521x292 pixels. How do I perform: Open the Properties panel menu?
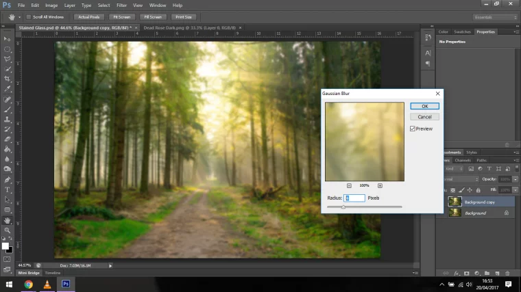tap(516, 32)
